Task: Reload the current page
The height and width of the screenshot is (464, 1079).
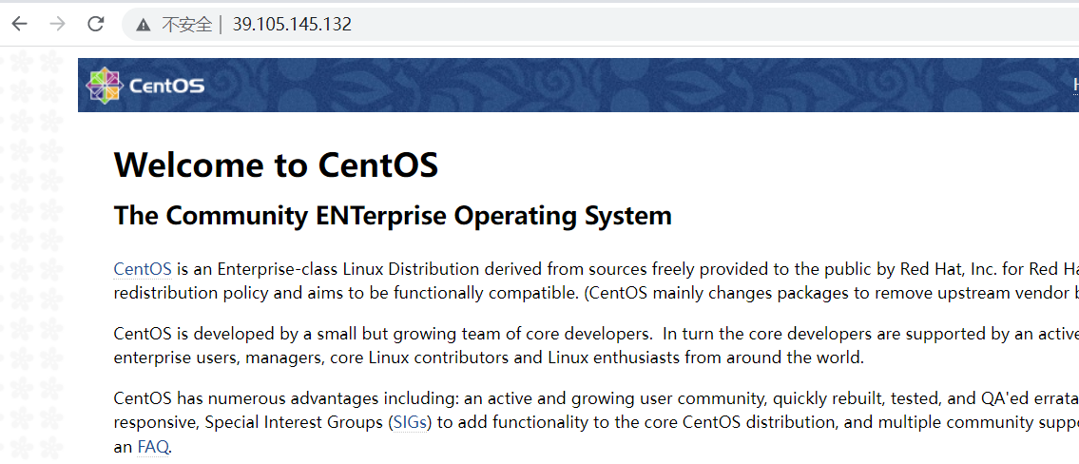Action: pyautogui.click(x=95, y=24)
